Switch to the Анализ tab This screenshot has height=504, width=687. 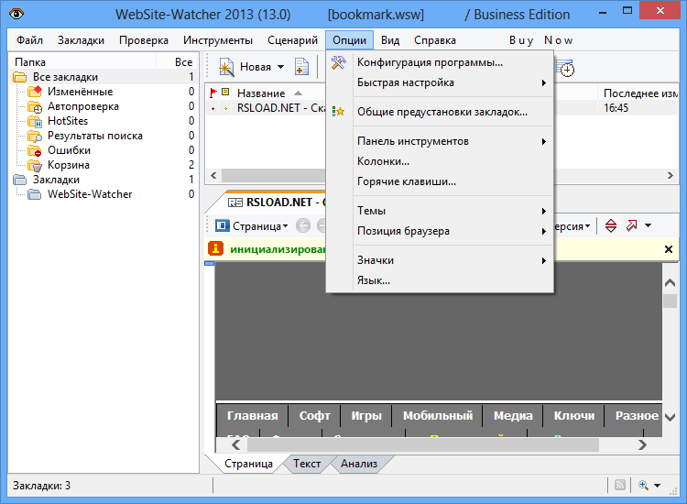359,464
